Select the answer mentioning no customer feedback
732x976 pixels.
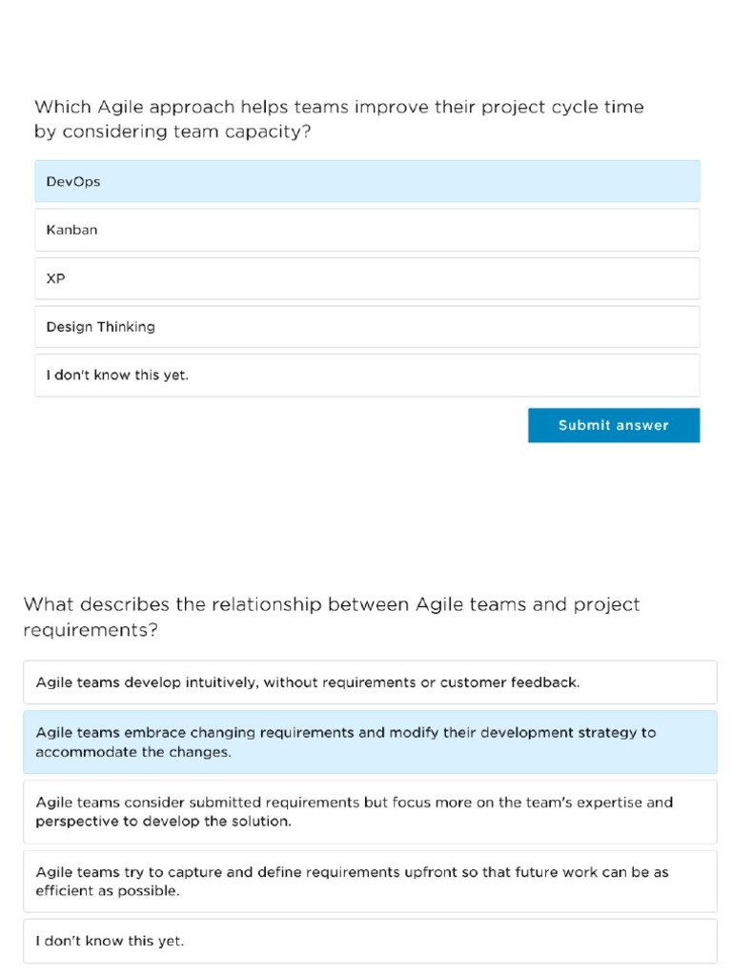[370, 682]
